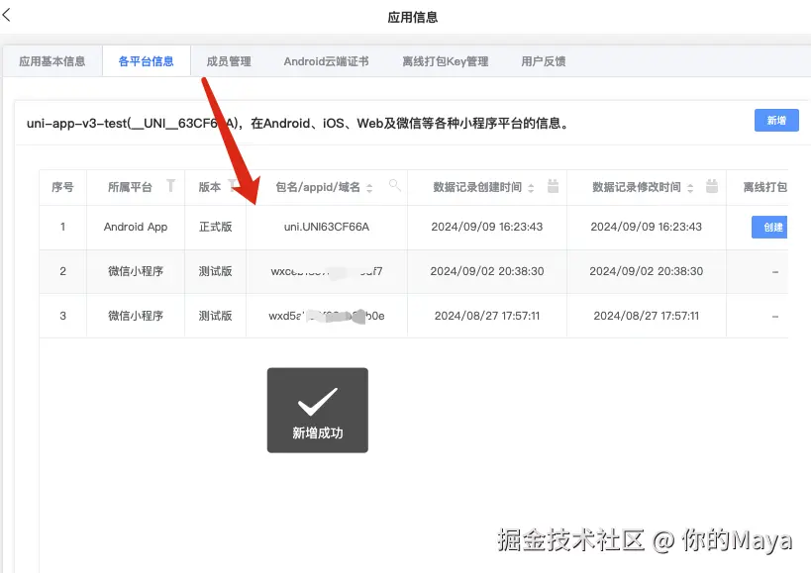Click creation time 2024/09/09 16:23:43
Viewport: 811px width, 573px height.
tap(487, 227)
